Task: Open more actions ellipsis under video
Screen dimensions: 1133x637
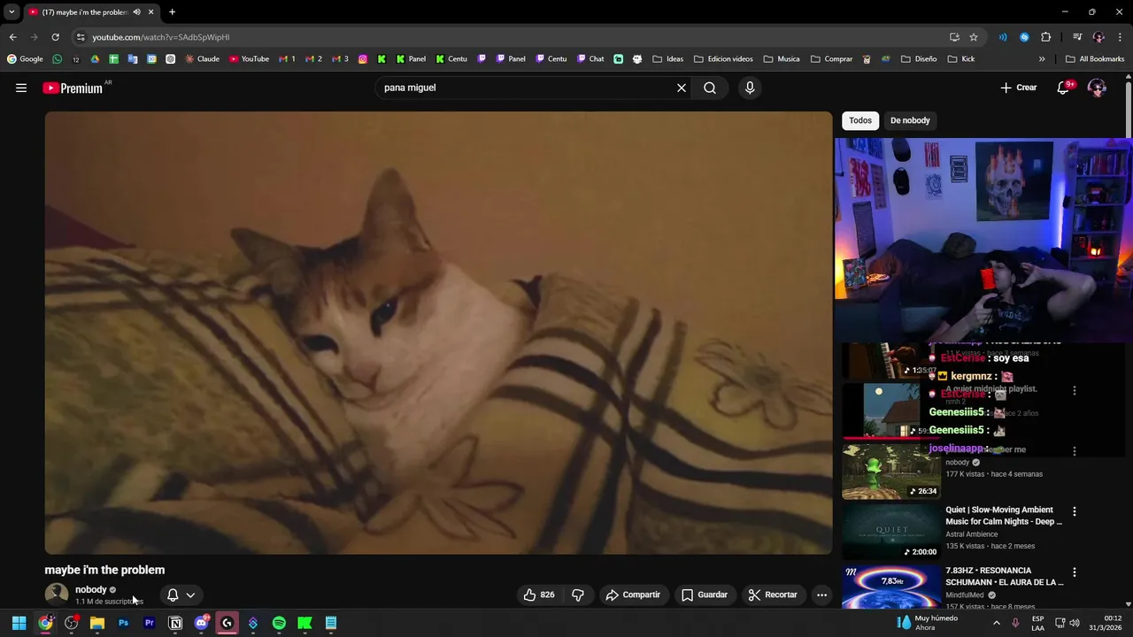Action: pos(821,595)
